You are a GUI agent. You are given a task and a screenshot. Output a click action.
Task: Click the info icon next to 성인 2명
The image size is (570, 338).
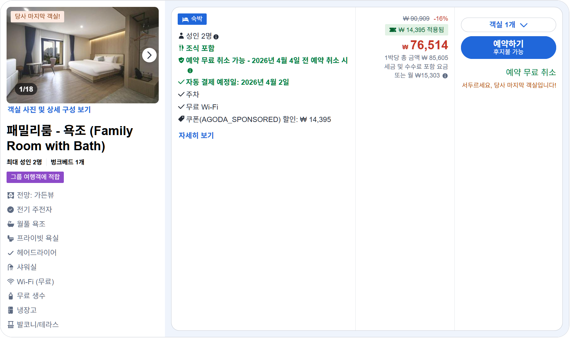(x=217, y=36)
